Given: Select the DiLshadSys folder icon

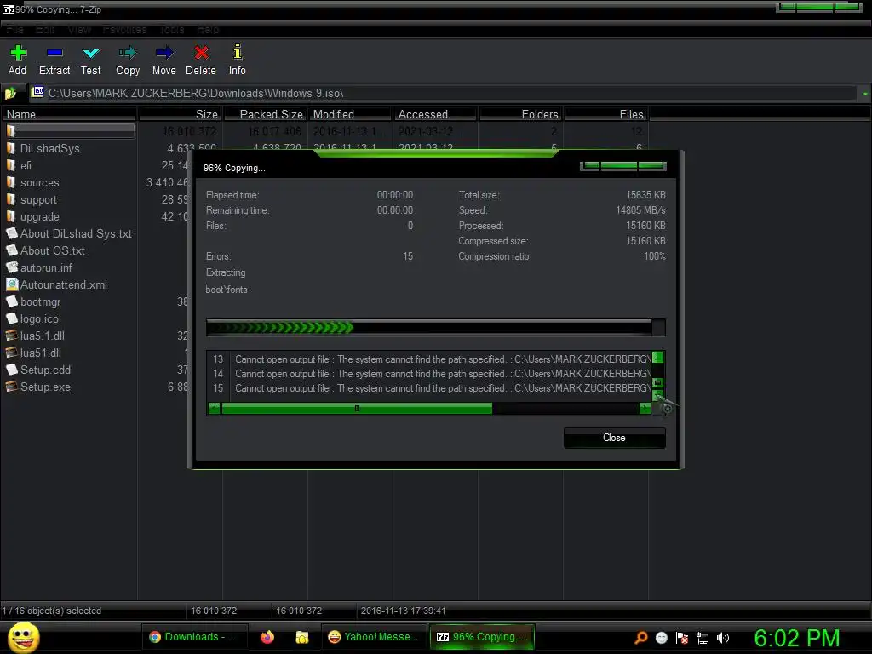Looking at the screenshot, I should coord(10,148).
